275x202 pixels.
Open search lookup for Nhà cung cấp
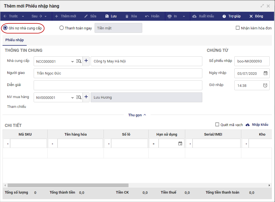point(79,61)
